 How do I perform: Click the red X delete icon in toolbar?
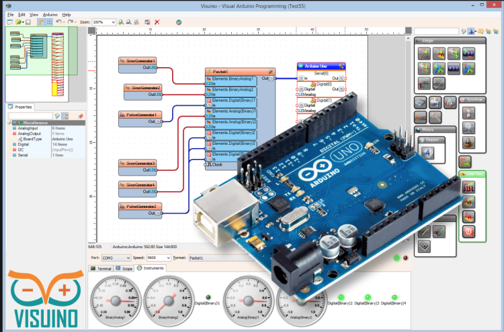tap(157, 22)
